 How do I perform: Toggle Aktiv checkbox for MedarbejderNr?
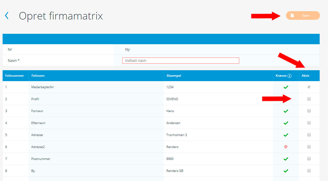click(309, 87)
